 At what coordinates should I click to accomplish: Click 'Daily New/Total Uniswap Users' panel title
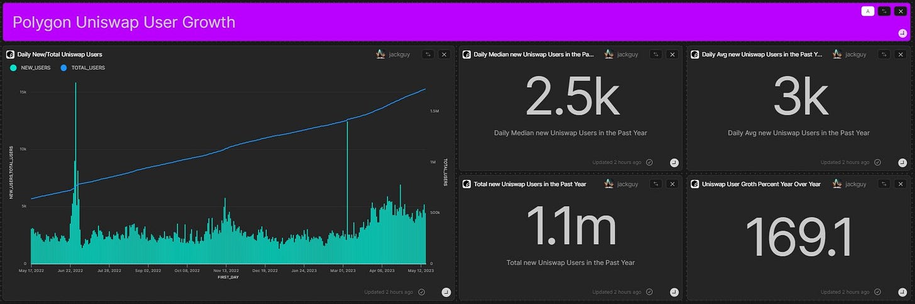click(60, 55)
